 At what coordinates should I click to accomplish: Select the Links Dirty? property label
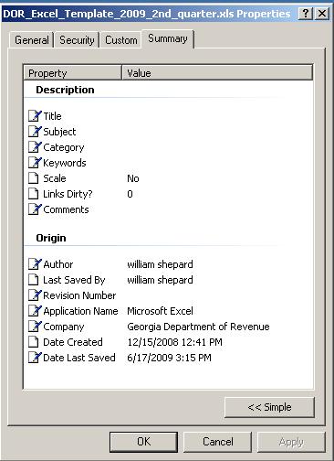[68, 194]
